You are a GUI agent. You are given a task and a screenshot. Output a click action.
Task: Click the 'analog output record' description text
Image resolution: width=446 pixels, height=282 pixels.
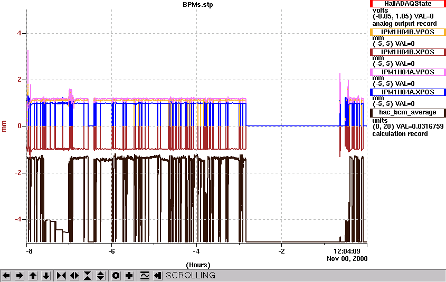point(404,24)
